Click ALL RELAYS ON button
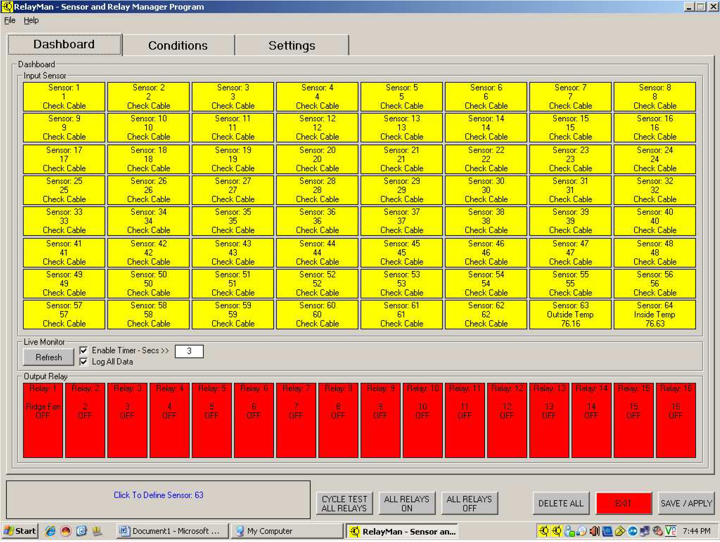The width and height of the screenshot is (720, 542). tap(406, 503)
